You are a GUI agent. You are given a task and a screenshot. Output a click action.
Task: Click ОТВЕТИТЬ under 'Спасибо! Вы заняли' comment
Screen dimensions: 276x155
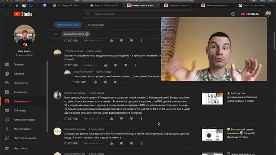pyautogui.click(x=71, y=143)
